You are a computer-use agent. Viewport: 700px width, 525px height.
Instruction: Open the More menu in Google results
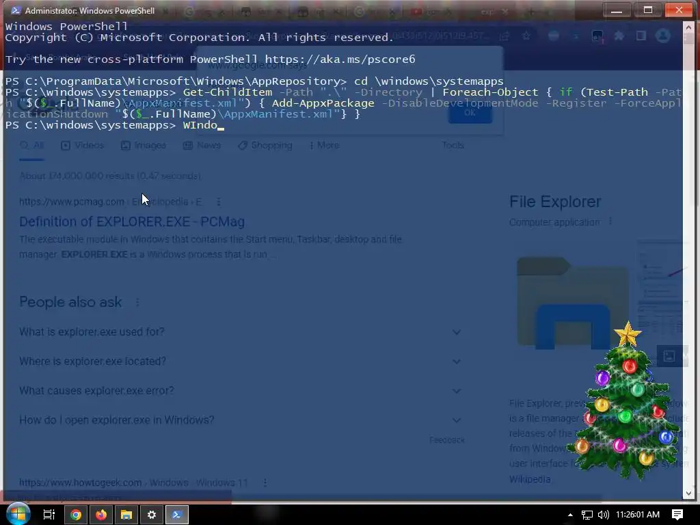coord(325,145)
